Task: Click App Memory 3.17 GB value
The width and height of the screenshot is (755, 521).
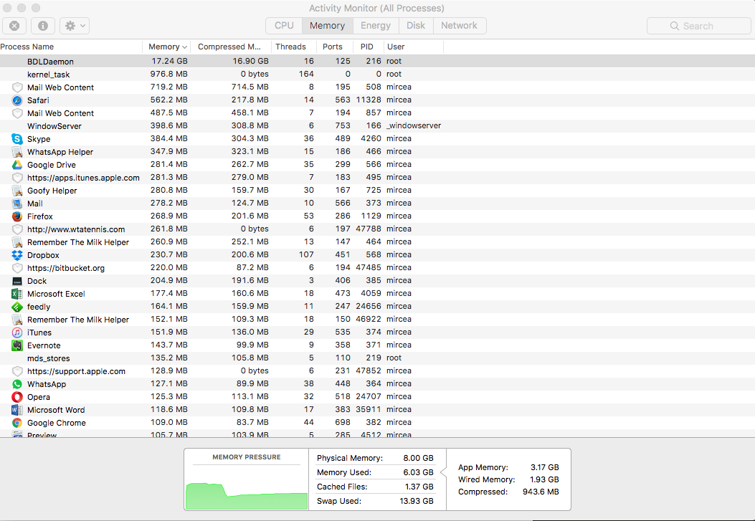Action: coord(545,467)
